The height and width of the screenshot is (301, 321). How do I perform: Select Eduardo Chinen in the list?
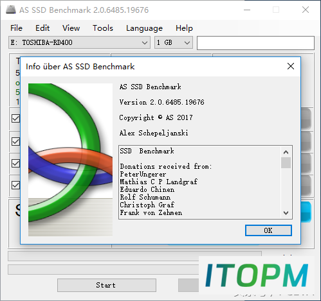tap(147, 189)
